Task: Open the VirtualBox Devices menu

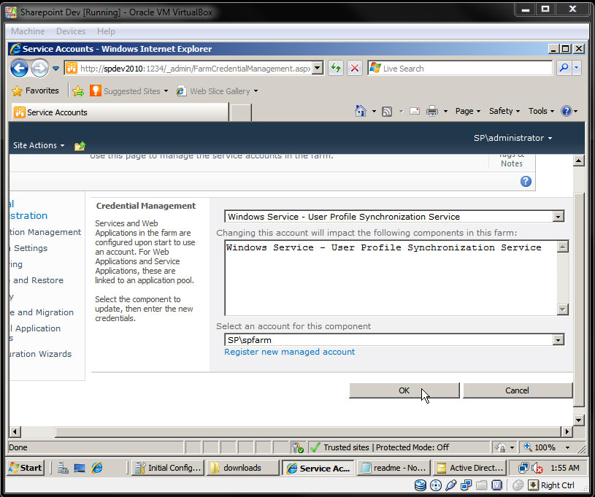Action: [71, 31]
